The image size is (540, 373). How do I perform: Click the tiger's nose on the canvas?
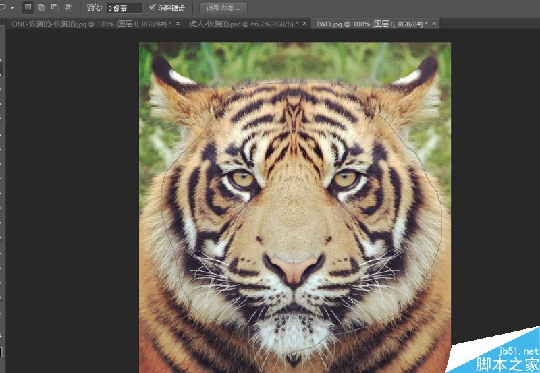(x=294, y=270)
